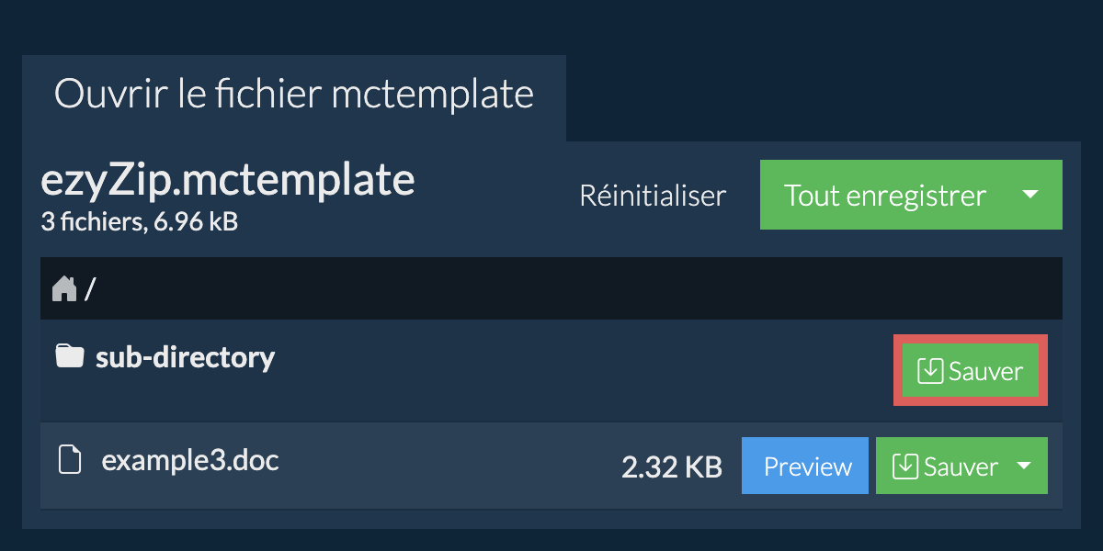Click the document icon beside example3.doc
This screenshot has height=551, width=1103.
tap(70, 459)
